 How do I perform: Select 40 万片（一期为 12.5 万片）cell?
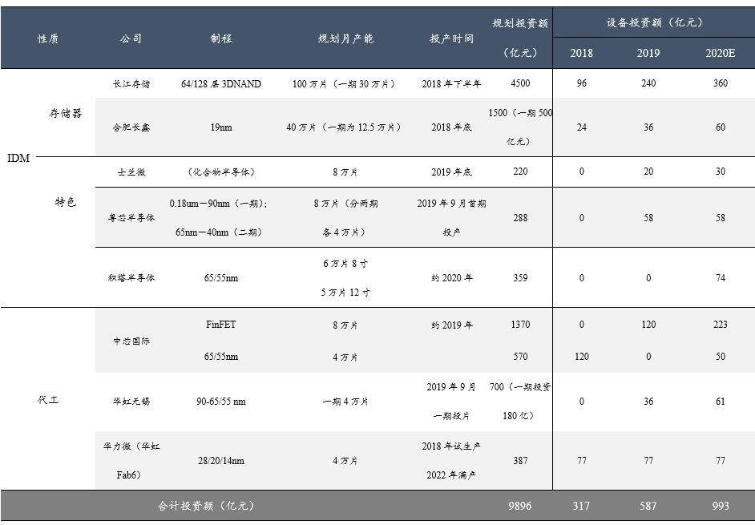click(345, 127)
